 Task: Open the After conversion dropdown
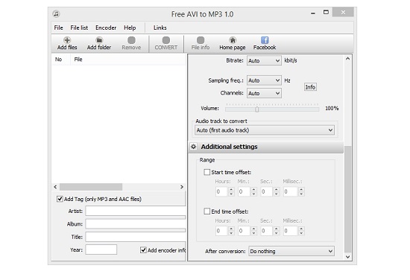point(291,251)
